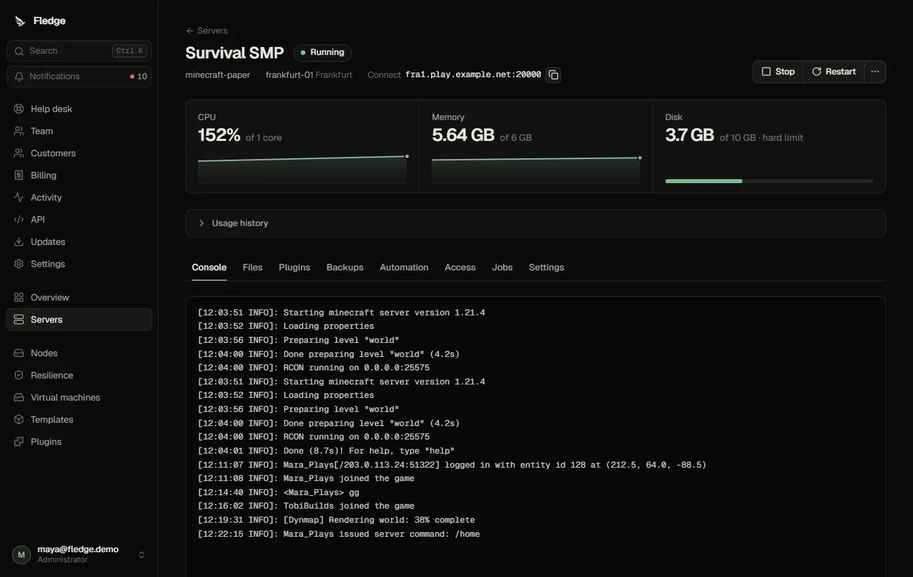Open the server Settings tab

click(x=546, y=267)
